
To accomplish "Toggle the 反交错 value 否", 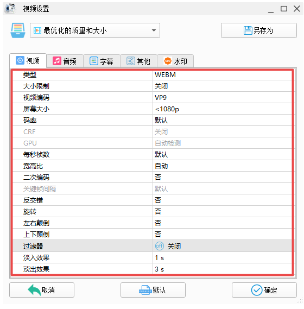I will [222, 200].
